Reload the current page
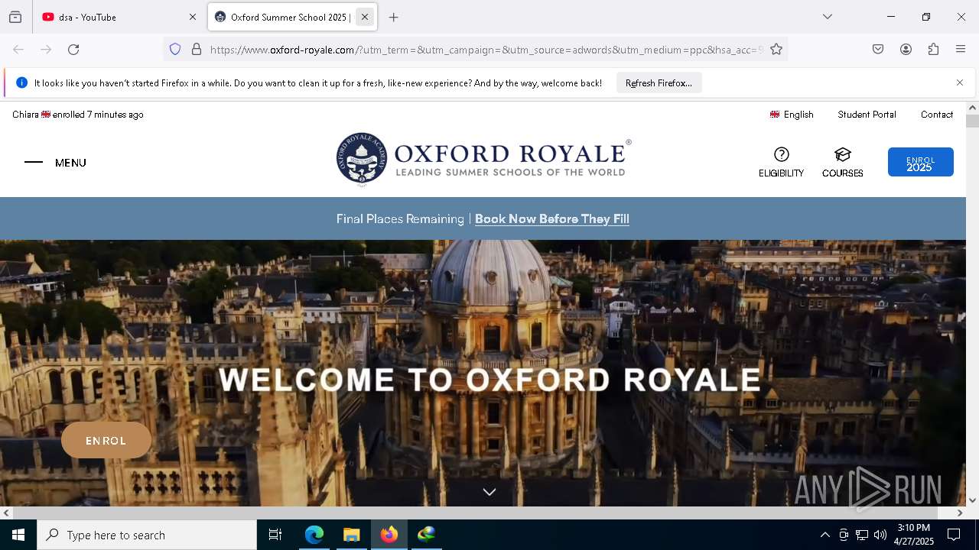This screenshot has width=979, height=550. (73, 50)
